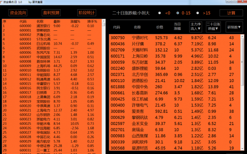
Task: Open the 阶段统计 tab
Action: click(x=87, y=13)
